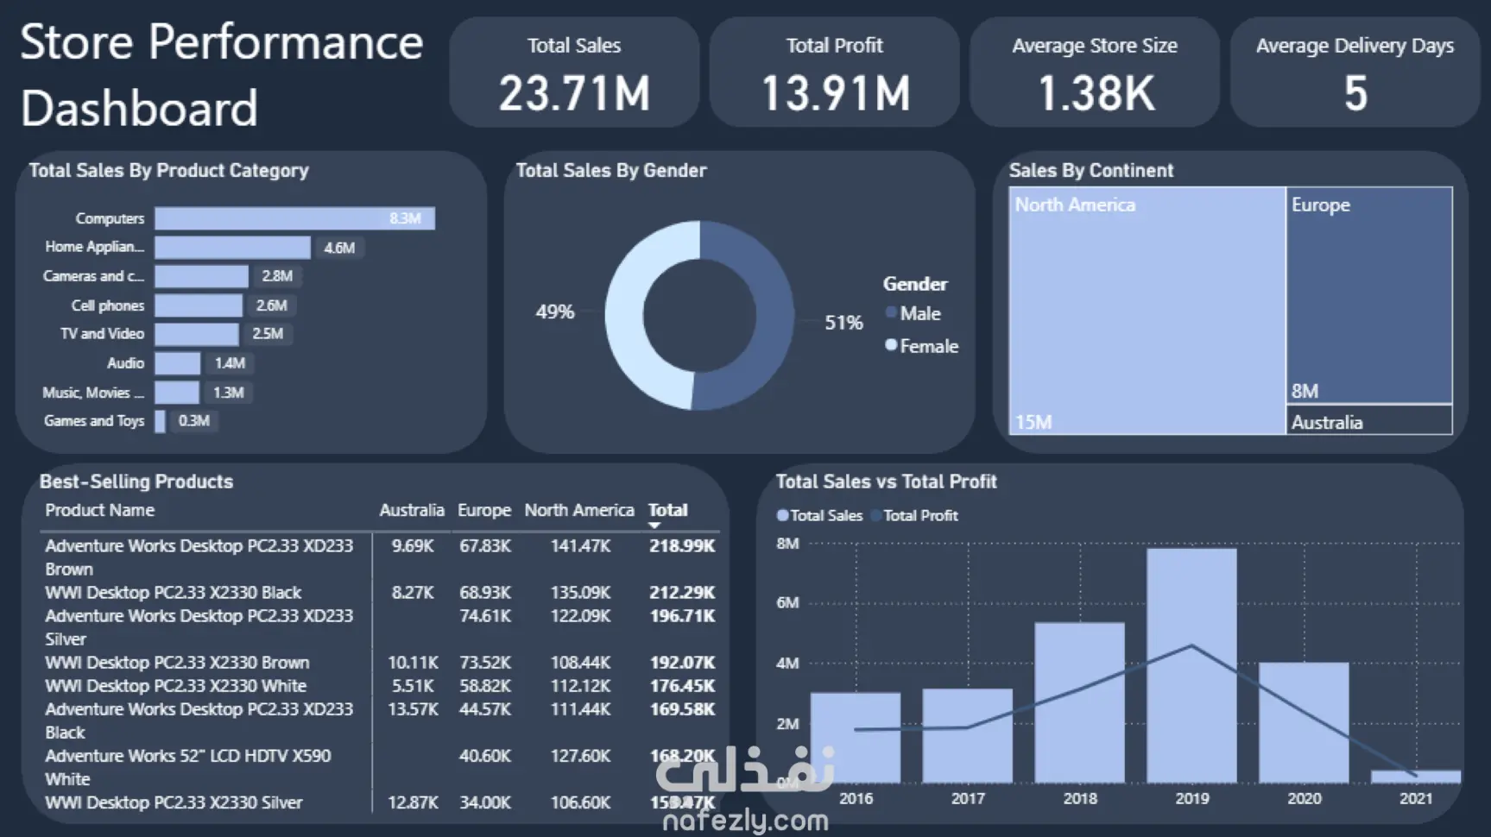Select the Home Appliances sales bar

point(232,248)
